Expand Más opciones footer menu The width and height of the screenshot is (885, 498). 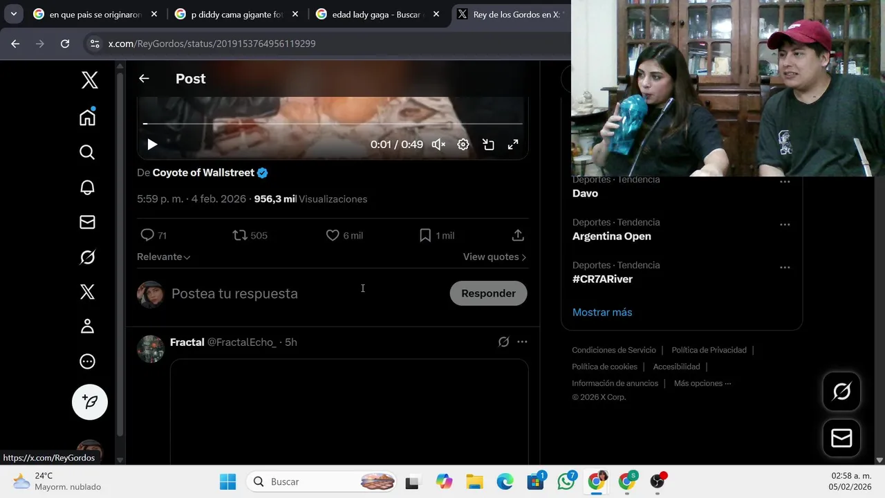click(x=702, y=383)
